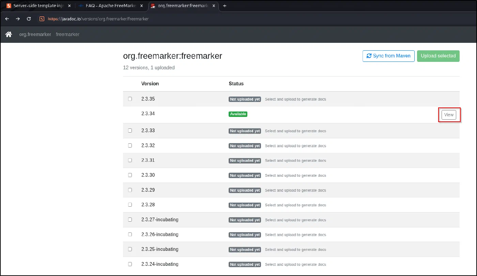This screenshot has height=276, width=477.
Task: Select the 2.3.24-incubating checkbox
Action: click(130, 264)
